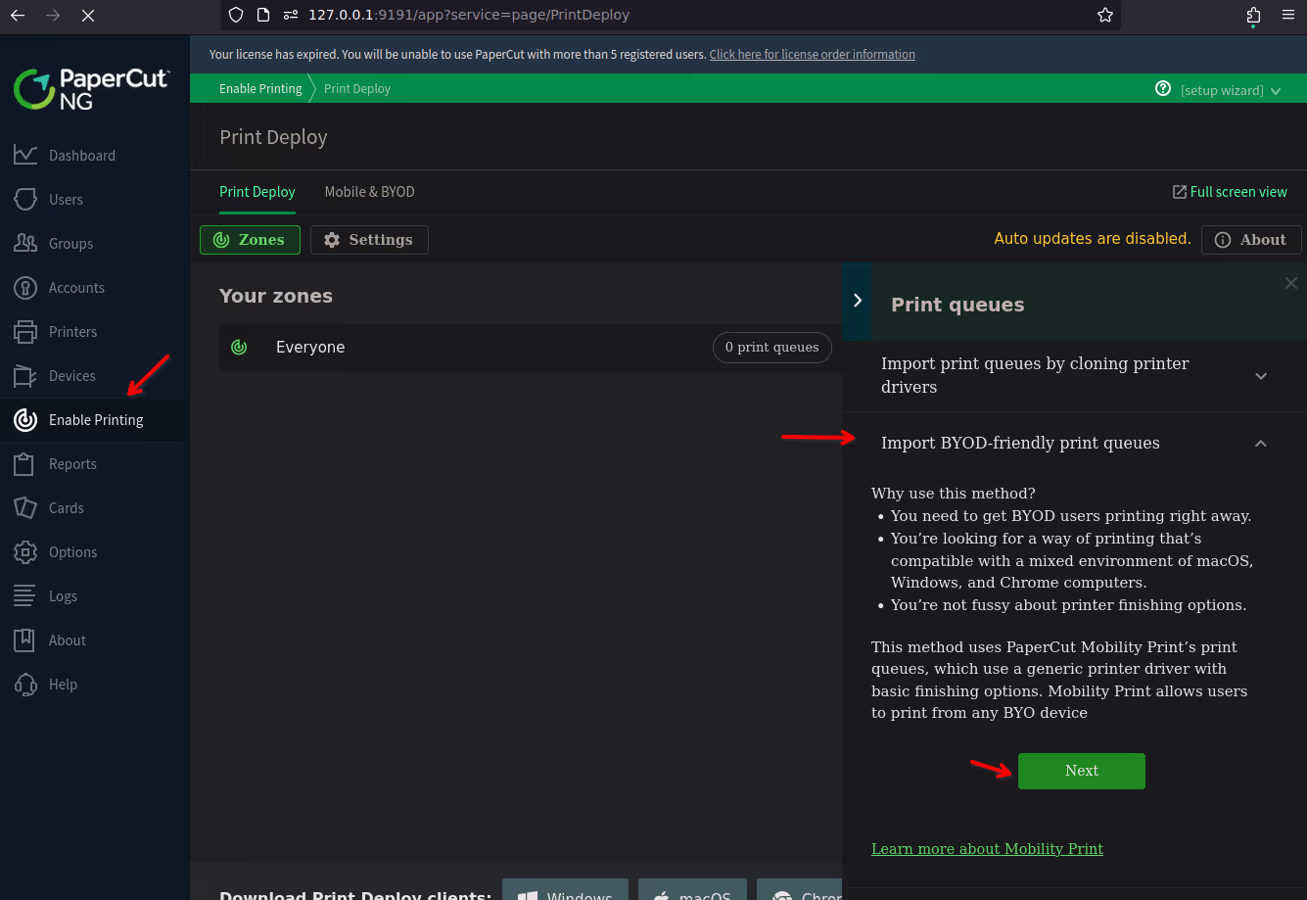Close the Print queues panel
1307x900 pixels.
(1291, 283)
